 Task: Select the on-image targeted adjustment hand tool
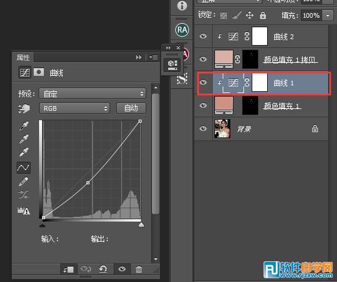[24, 108]
